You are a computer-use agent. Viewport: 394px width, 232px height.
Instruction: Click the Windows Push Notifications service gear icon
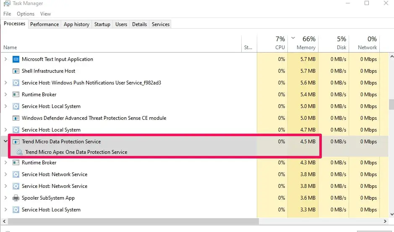pos(16,83)
